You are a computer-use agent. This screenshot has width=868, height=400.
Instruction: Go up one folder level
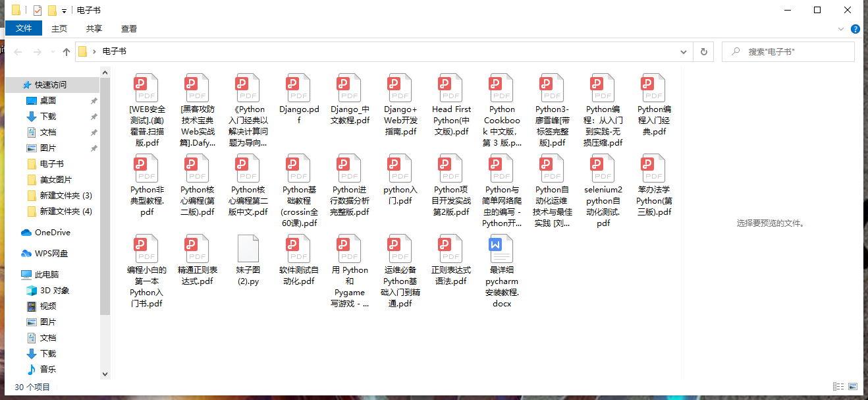[x=67, y=51]
